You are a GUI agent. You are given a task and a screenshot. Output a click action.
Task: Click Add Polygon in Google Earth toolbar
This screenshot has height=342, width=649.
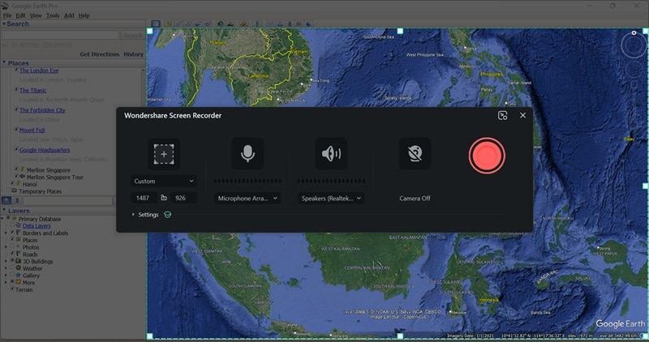click(x=178, y=24)
